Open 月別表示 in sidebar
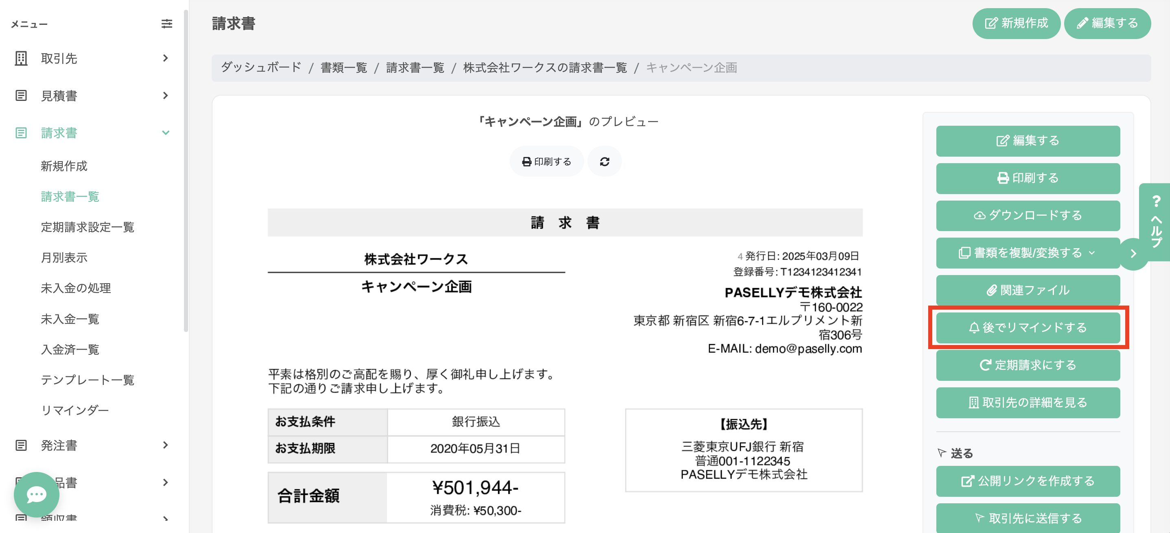 coord(64,258)
